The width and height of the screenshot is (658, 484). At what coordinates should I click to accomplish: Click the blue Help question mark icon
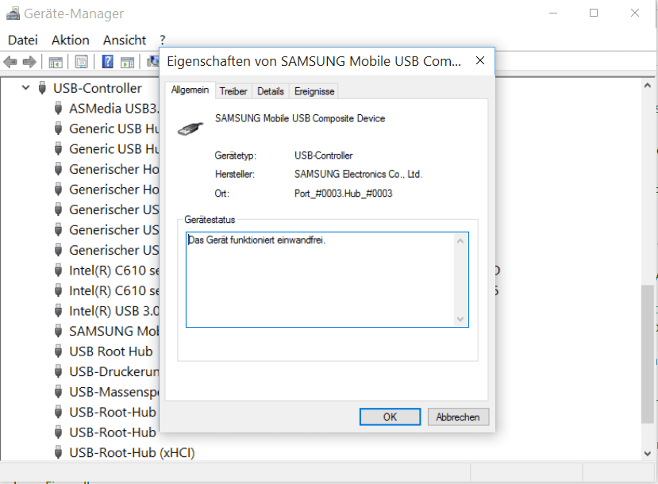click(x=107, y=62)
